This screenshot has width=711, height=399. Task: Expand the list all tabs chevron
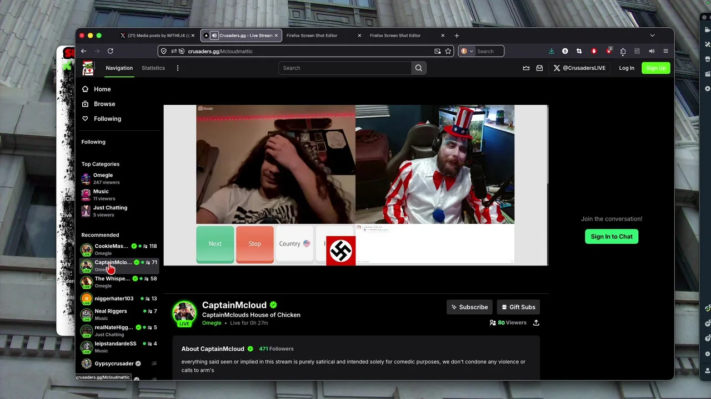(652, 35)
